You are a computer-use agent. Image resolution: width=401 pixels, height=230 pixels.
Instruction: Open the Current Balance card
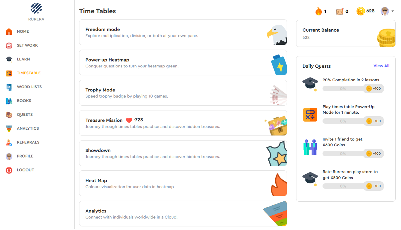(345, 34)
